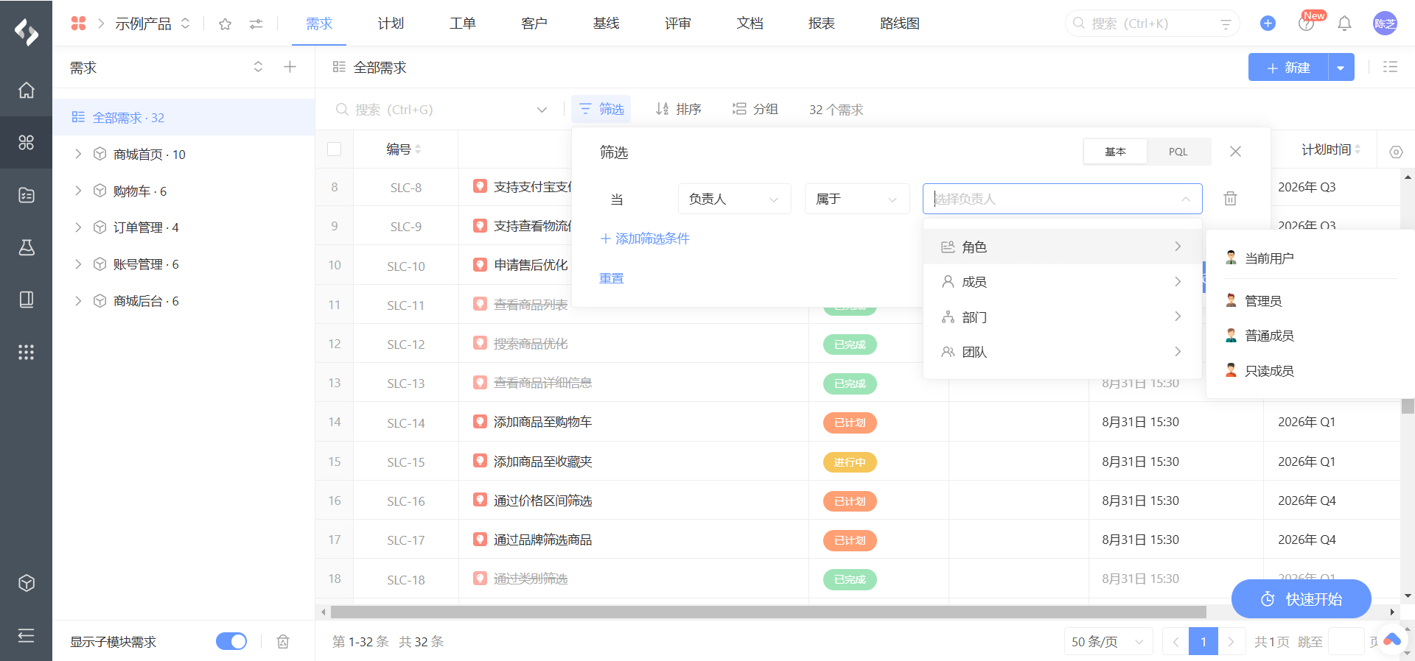Delete the filter condition with trash icon
The image size is (1415, 661).
tap(1230, 199)
